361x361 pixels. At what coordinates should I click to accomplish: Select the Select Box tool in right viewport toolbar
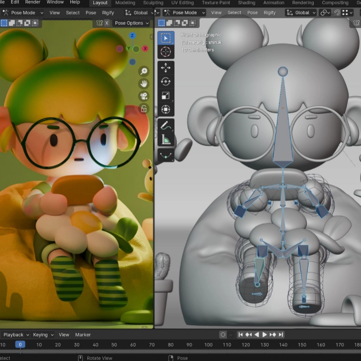[x=165, y=38]
